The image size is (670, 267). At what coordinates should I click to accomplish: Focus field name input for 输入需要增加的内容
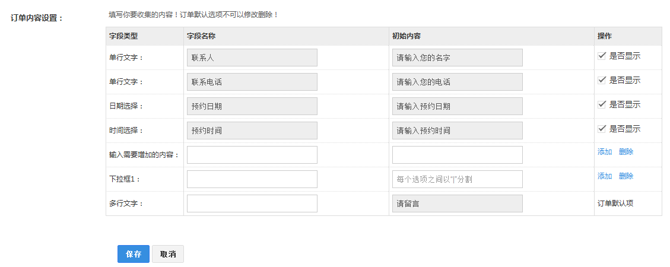point(252,155)
